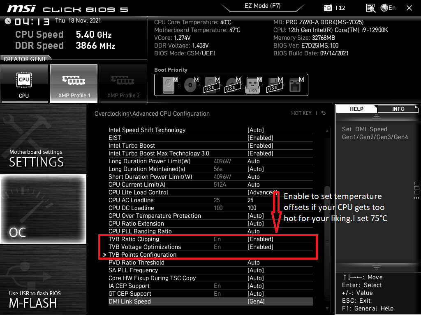
Task: Switch to the INFO tab
Action: click(x=398, y=109)
